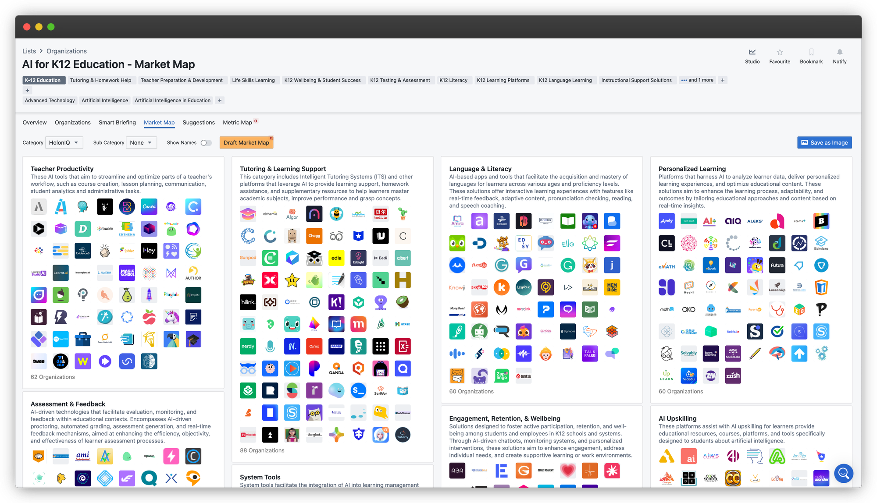The height and width of the screenshot is (503, 877).
Task: Open the Sub Category None dropdown
Action: 141,143
